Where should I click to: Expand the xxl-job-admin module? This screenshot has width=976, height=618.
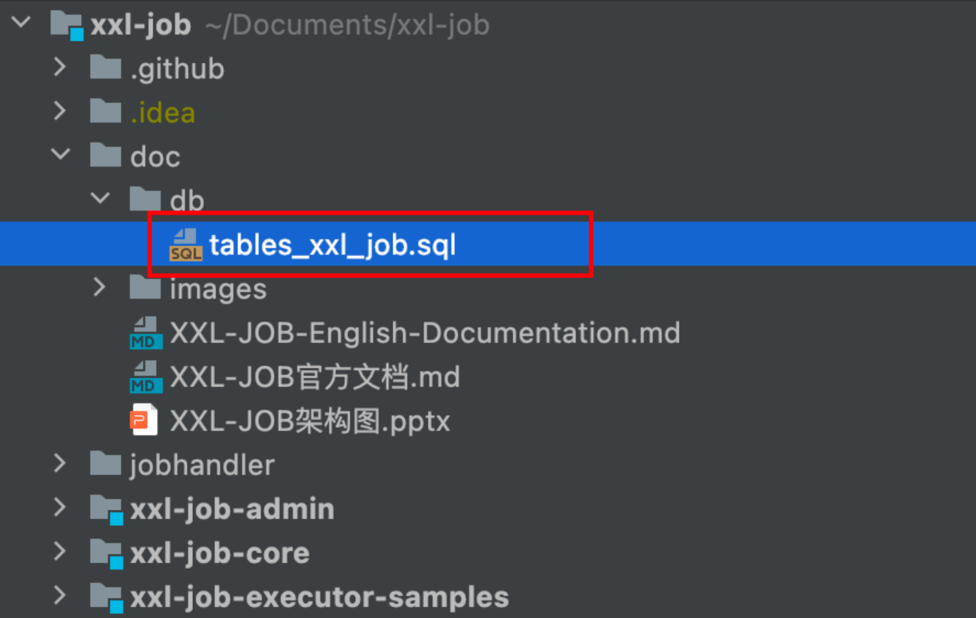tap(61, 508)
